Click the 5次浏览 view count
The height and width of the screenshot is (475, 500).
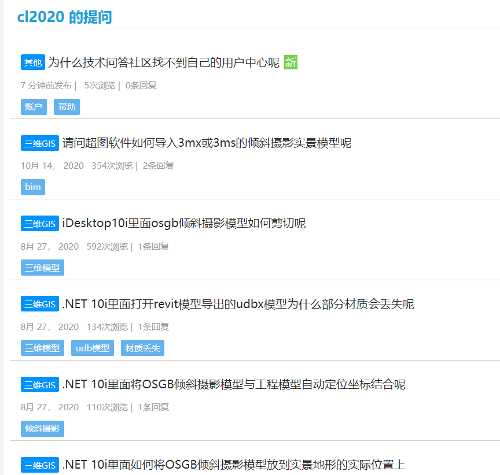100,86
